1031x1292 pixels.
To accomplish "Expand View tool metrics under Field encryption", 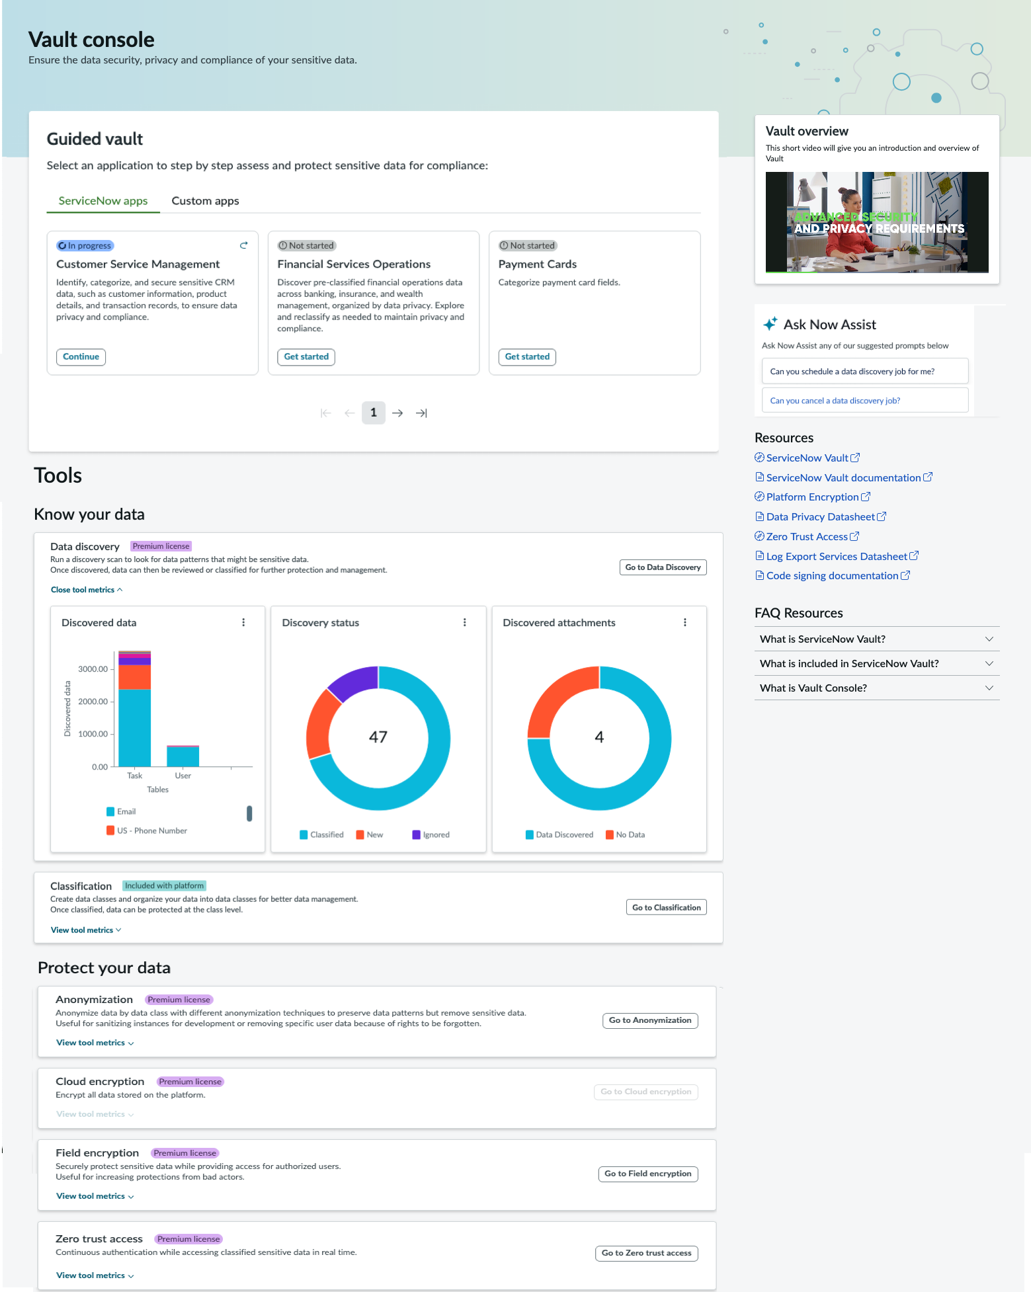I will click(95, 1196).
